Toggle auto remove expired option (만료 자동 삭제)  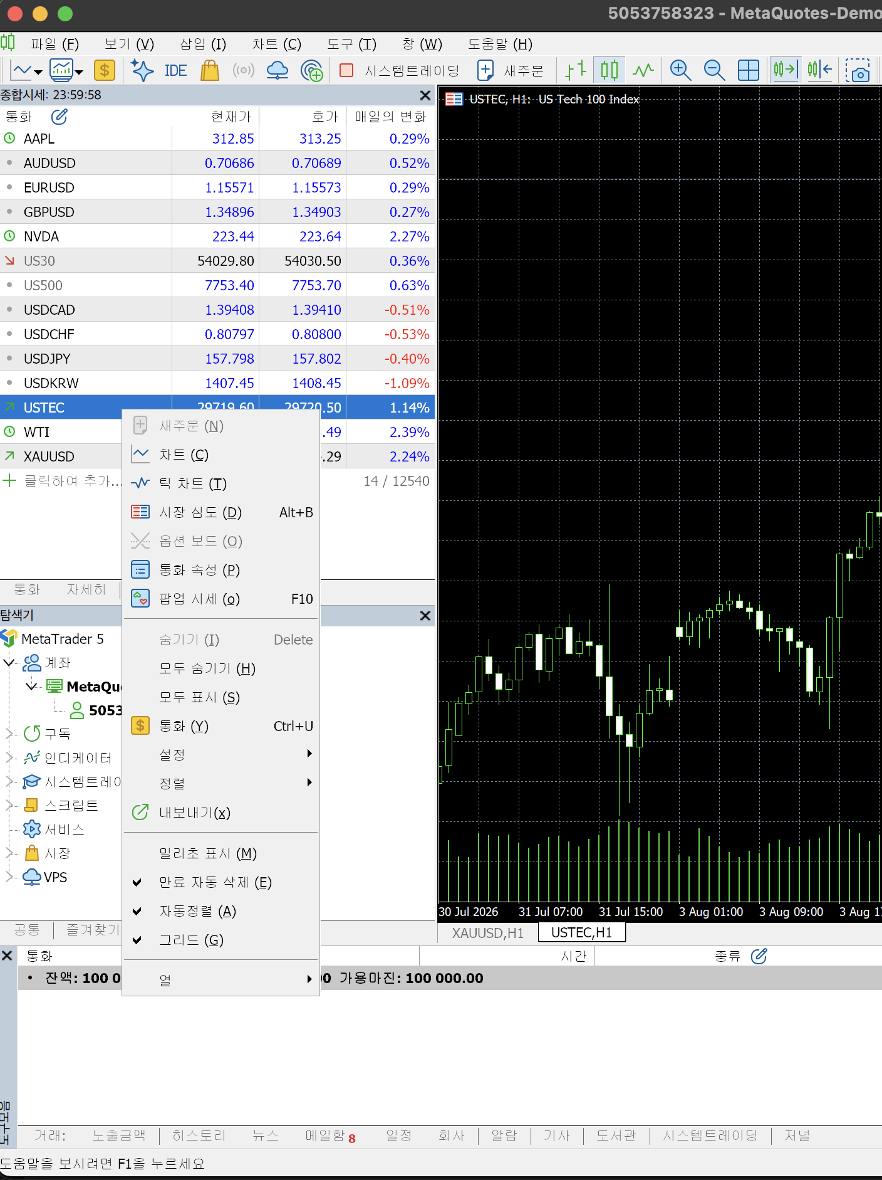point(221,883)
